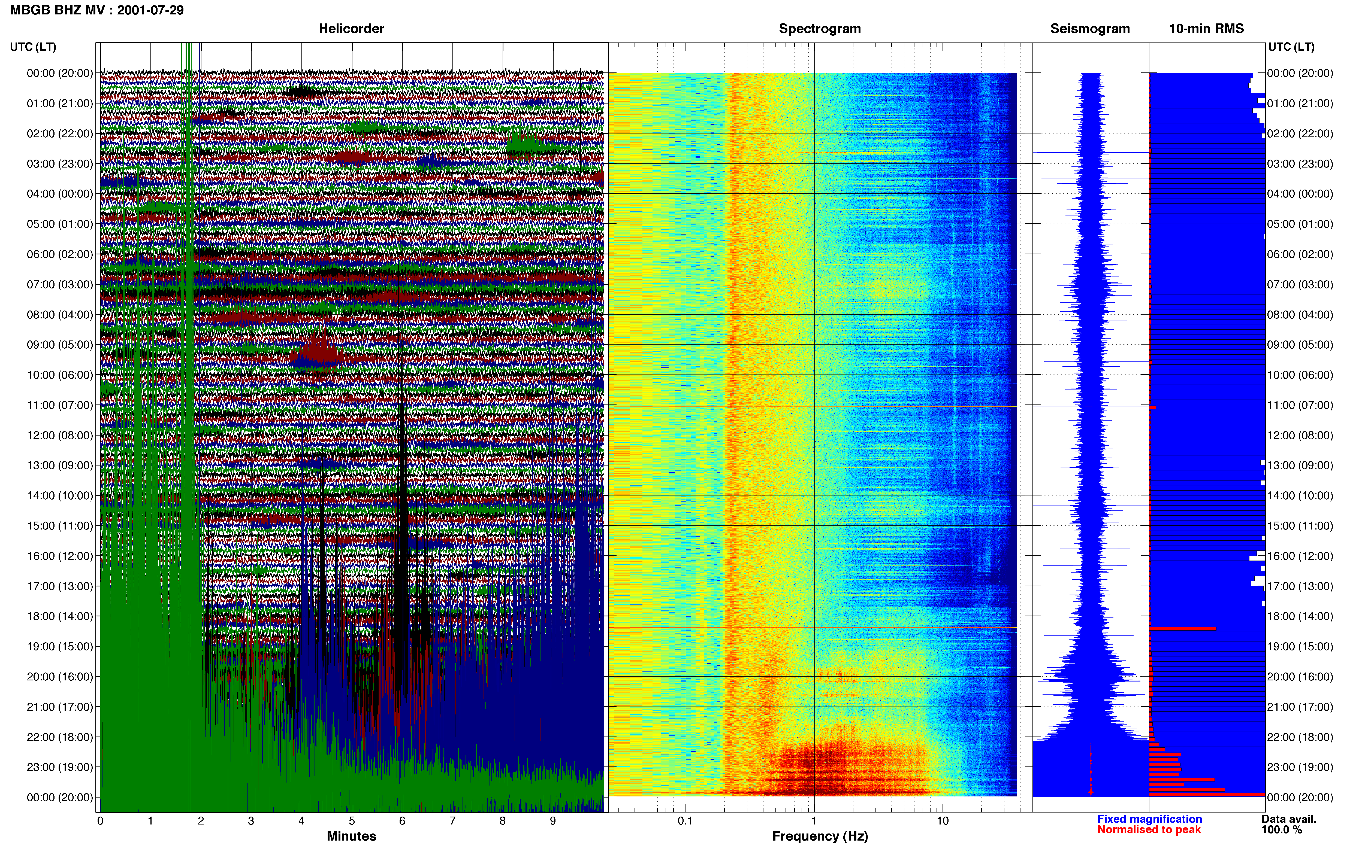1368x855 pixels.
Task: Click left time label 01:00 (21:00)
Action: coord(60,104)
